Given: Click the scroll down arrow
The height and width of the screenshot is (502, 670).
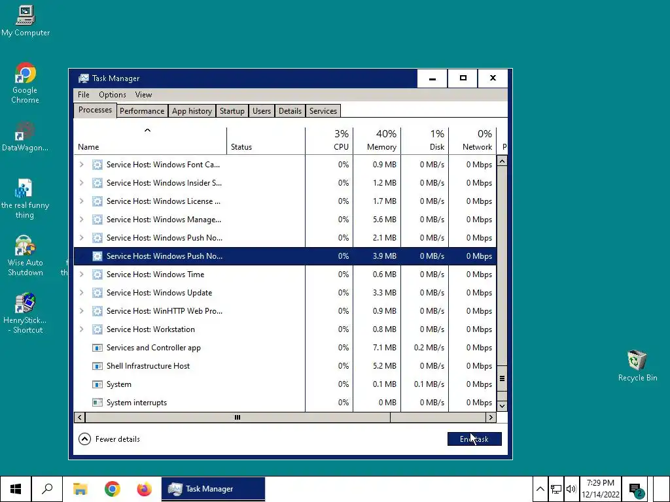Looking at the screenshot, I should pos(502,406).
